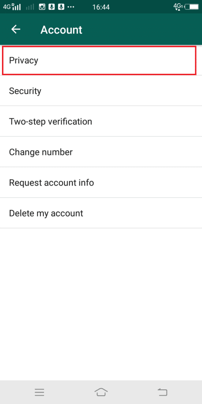The width and height of the screenshot is (202, 404).
Task: Tap the home navigation icon
Action: point(101,392)
